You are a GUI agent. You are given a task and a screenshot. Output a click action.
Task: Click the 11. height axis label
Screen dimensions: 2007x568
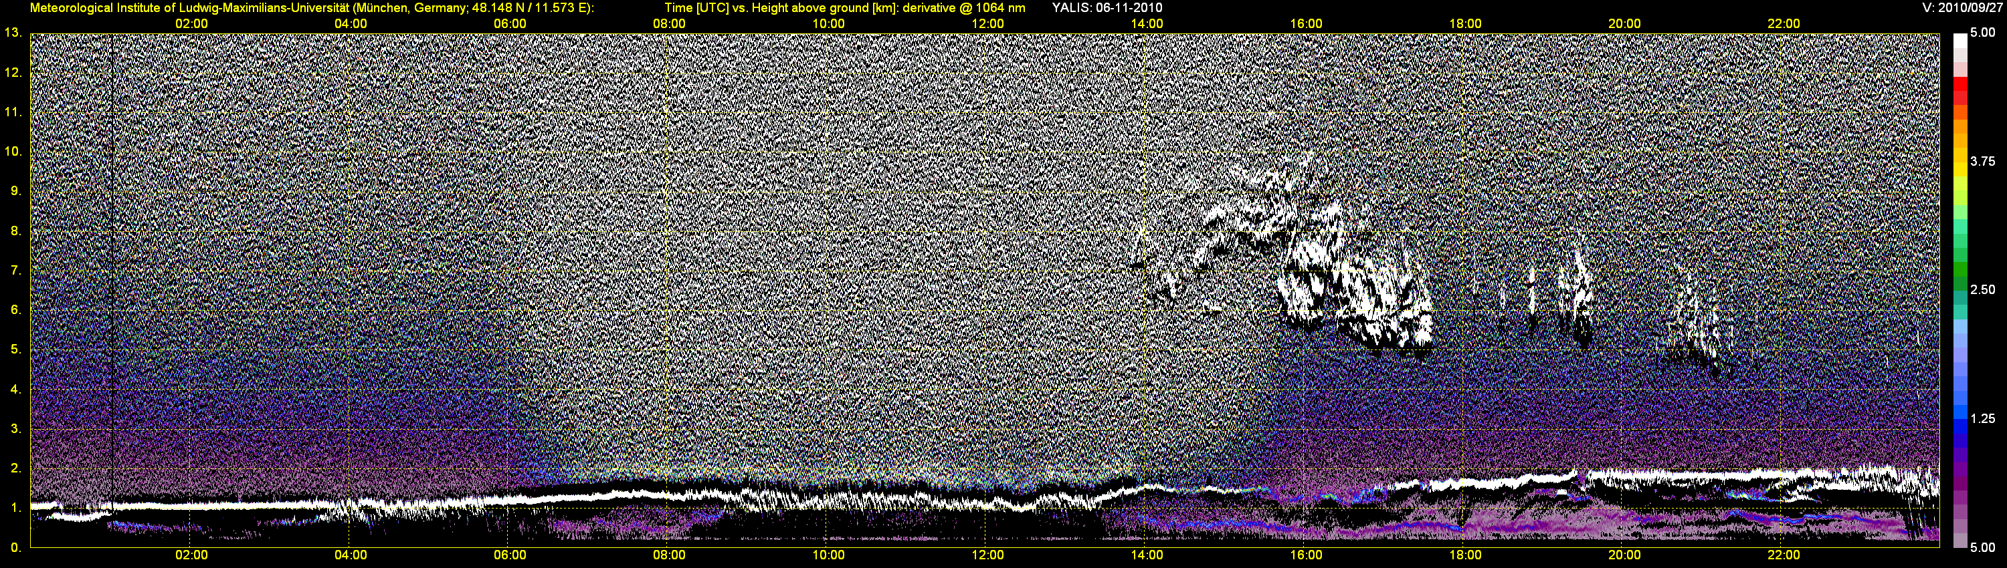coord(13,112)
